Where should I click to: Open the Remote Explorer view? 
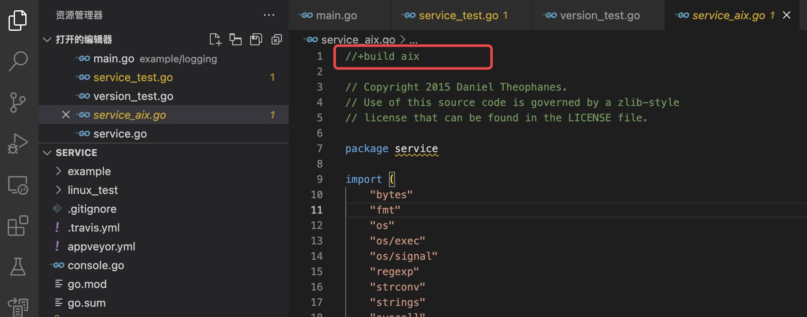coord(18,185)
